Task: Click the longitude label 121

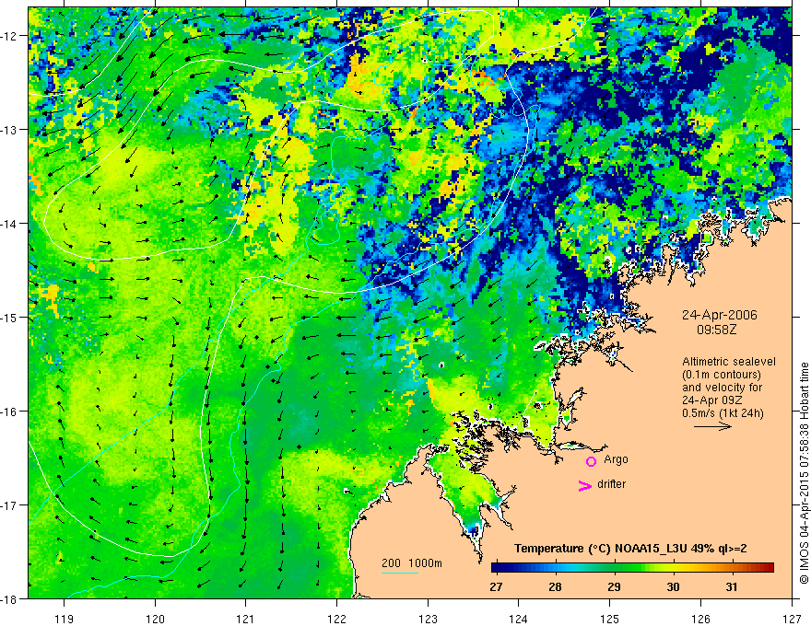Action: [x=246, y=619]
